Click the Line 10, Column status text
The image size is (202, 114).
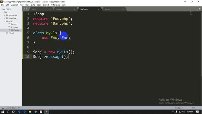click(13, 108)
